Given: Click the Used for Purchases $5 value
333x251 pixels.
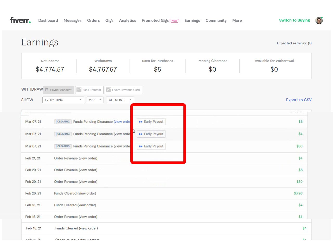Looking at the screenshot, I should (157, 70).
